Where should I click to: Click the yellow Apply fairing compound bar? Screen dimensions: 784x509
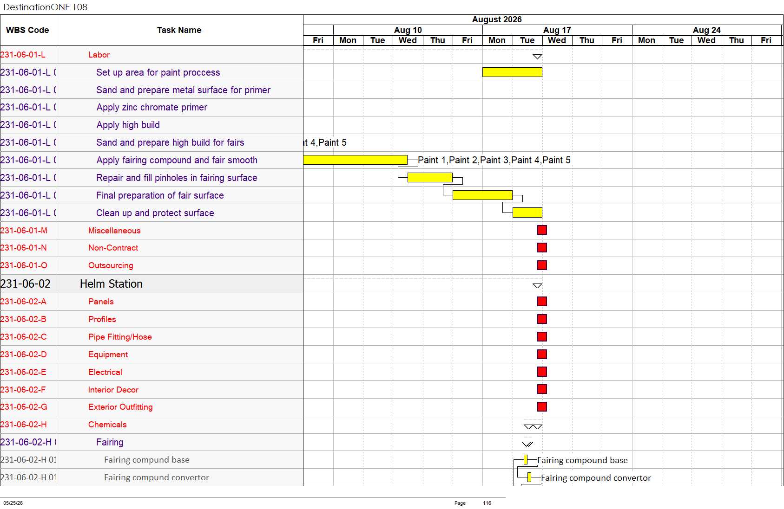click(355, 160)
